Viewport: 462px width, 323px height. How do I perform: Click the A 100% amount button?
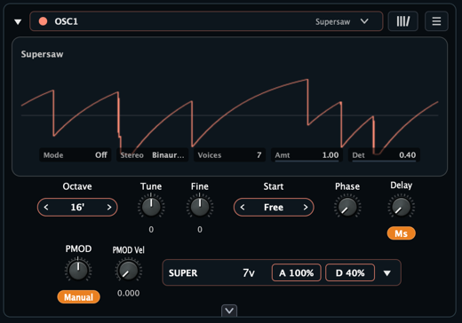point(297,272)
